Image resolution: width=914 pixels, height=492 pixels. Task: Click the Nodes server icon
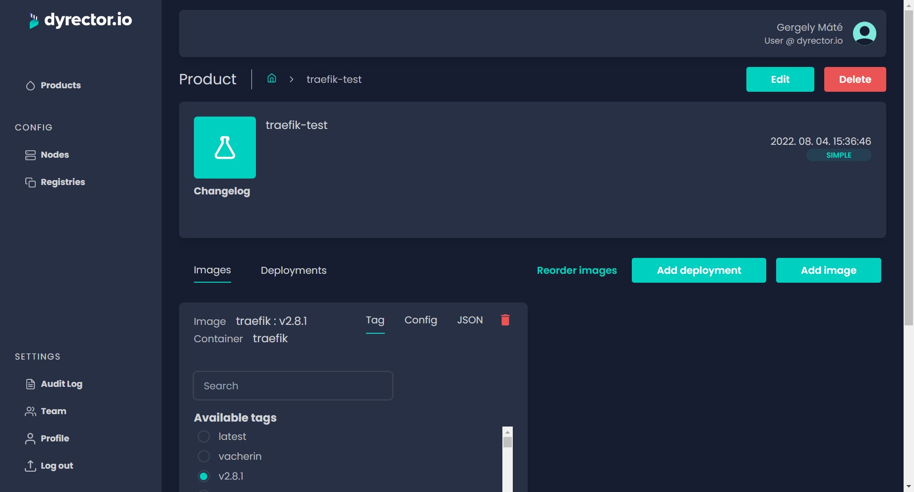(30, 155)
